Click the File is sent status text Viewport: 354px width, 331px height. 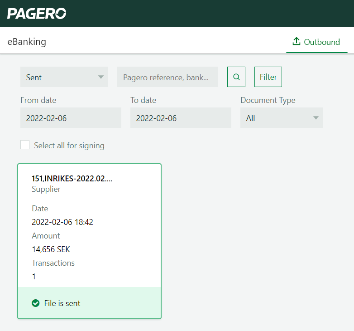point(62,303)
